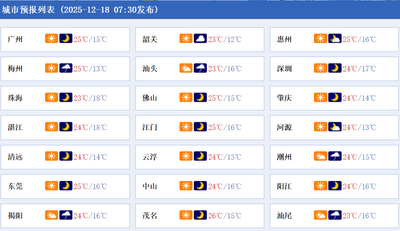The width and height of the screenshot is (400, 231).
Task: Open the 肇庆 city forecast link
Action: 284,98
